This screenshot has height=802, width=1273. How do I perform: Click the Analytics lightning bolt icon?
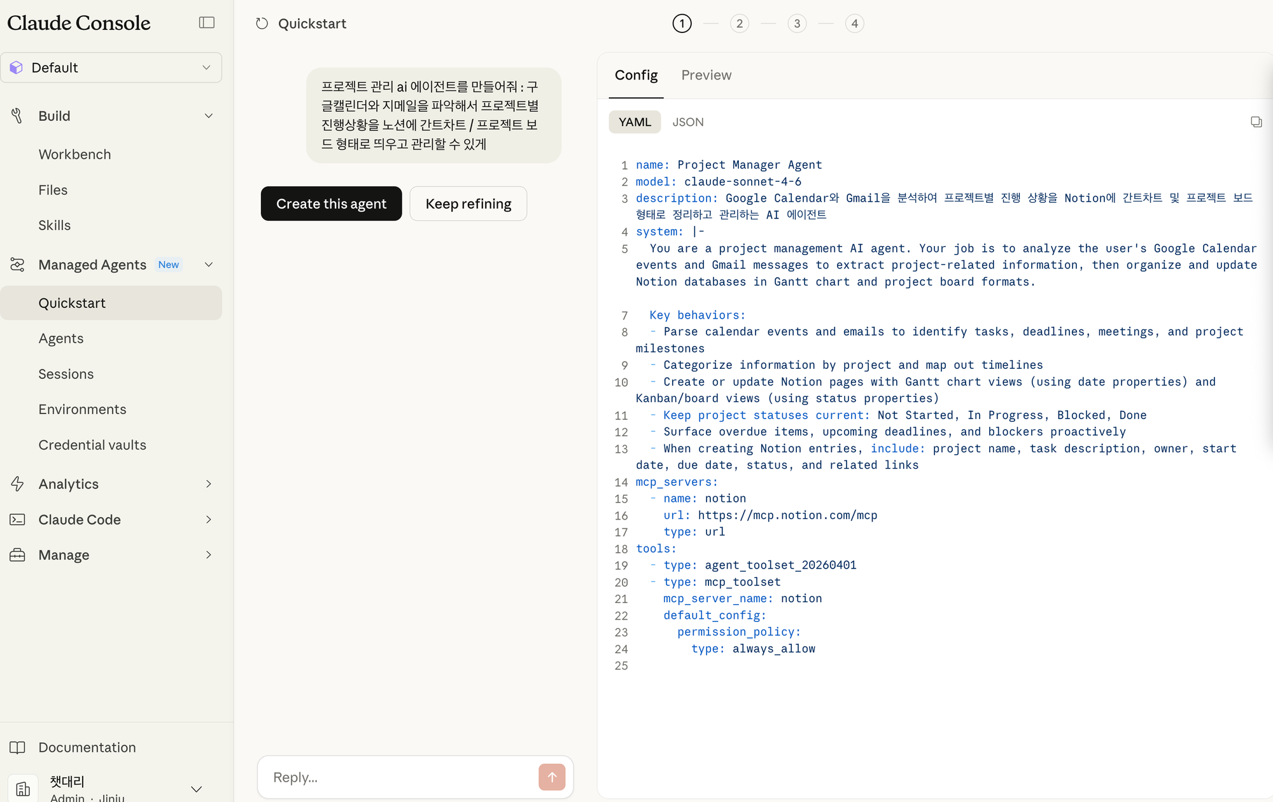(17, 484)
